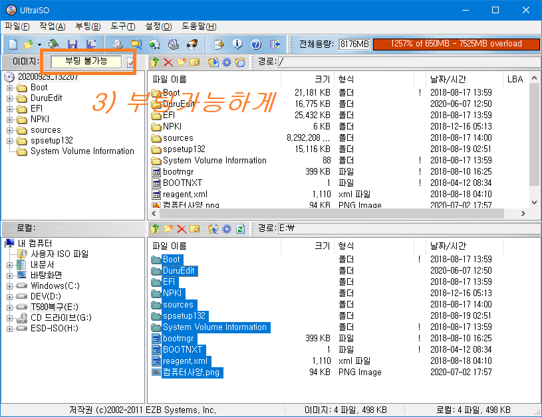Click the Make CD/DVD image icon
Image resolution: width=542 pixels, height=417 pixels.
click(x=118, y=44)
